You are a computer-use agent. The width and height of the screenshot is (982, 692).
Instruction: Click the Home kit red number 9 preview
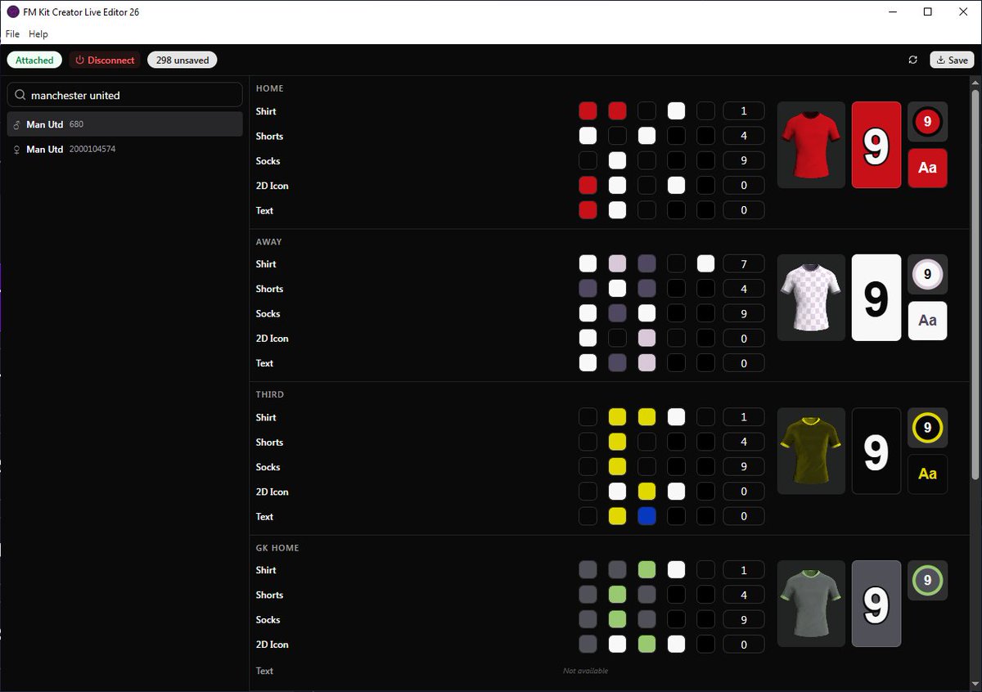pos(876,145)
